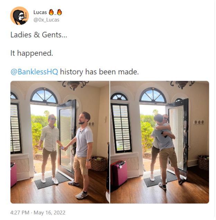Screen dimensions: 216x220
Task: Click the wicker basket in left photo
Action: click(x=98, y=163)
